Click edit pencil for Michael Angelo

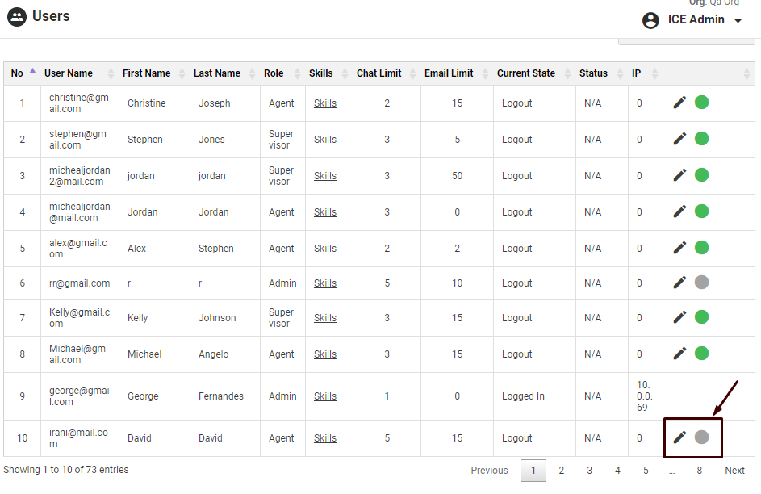[679, 354]
